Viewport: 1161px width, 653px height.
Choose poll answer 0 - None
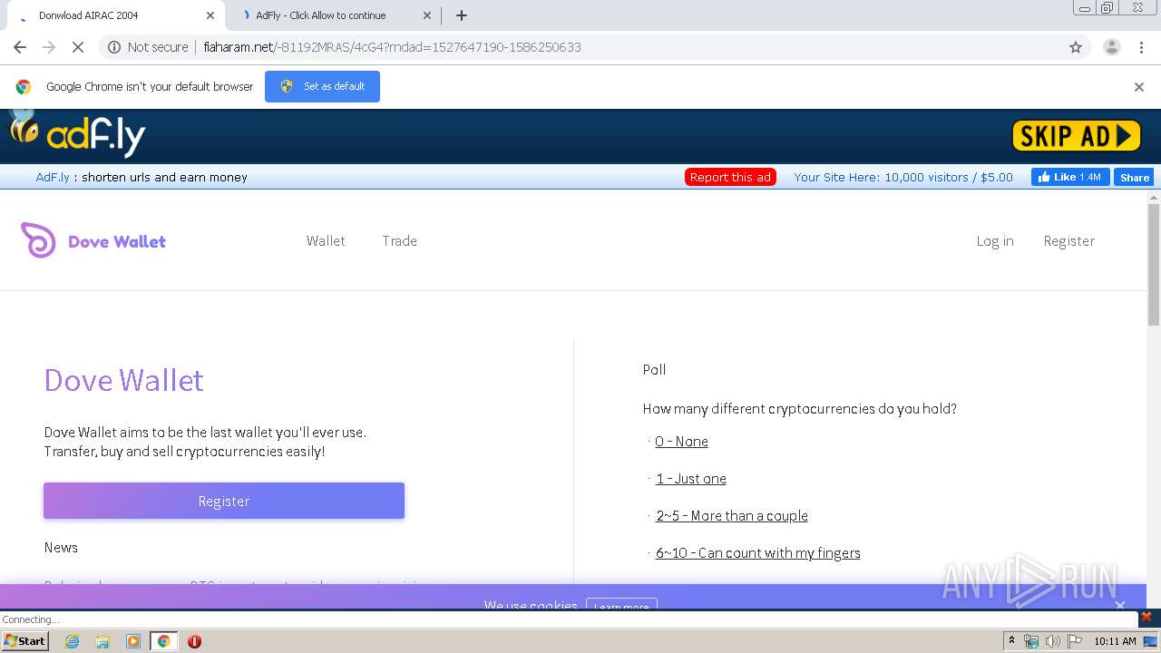point(681,441)
